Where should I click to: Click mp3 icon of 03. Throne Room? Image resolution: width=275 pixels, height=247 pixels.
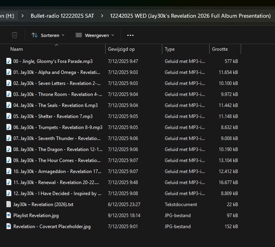pyautogui.click(x=9, y=94)
